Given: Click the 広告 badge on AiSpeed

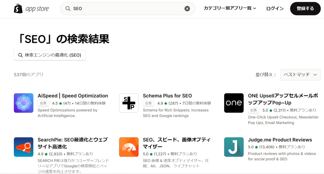Looking at the screenshot, I should [x=43, y=103].
